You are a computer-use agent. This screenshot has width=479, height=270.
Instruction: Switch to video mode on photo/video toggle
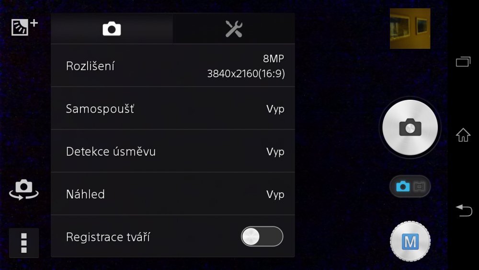419,187
